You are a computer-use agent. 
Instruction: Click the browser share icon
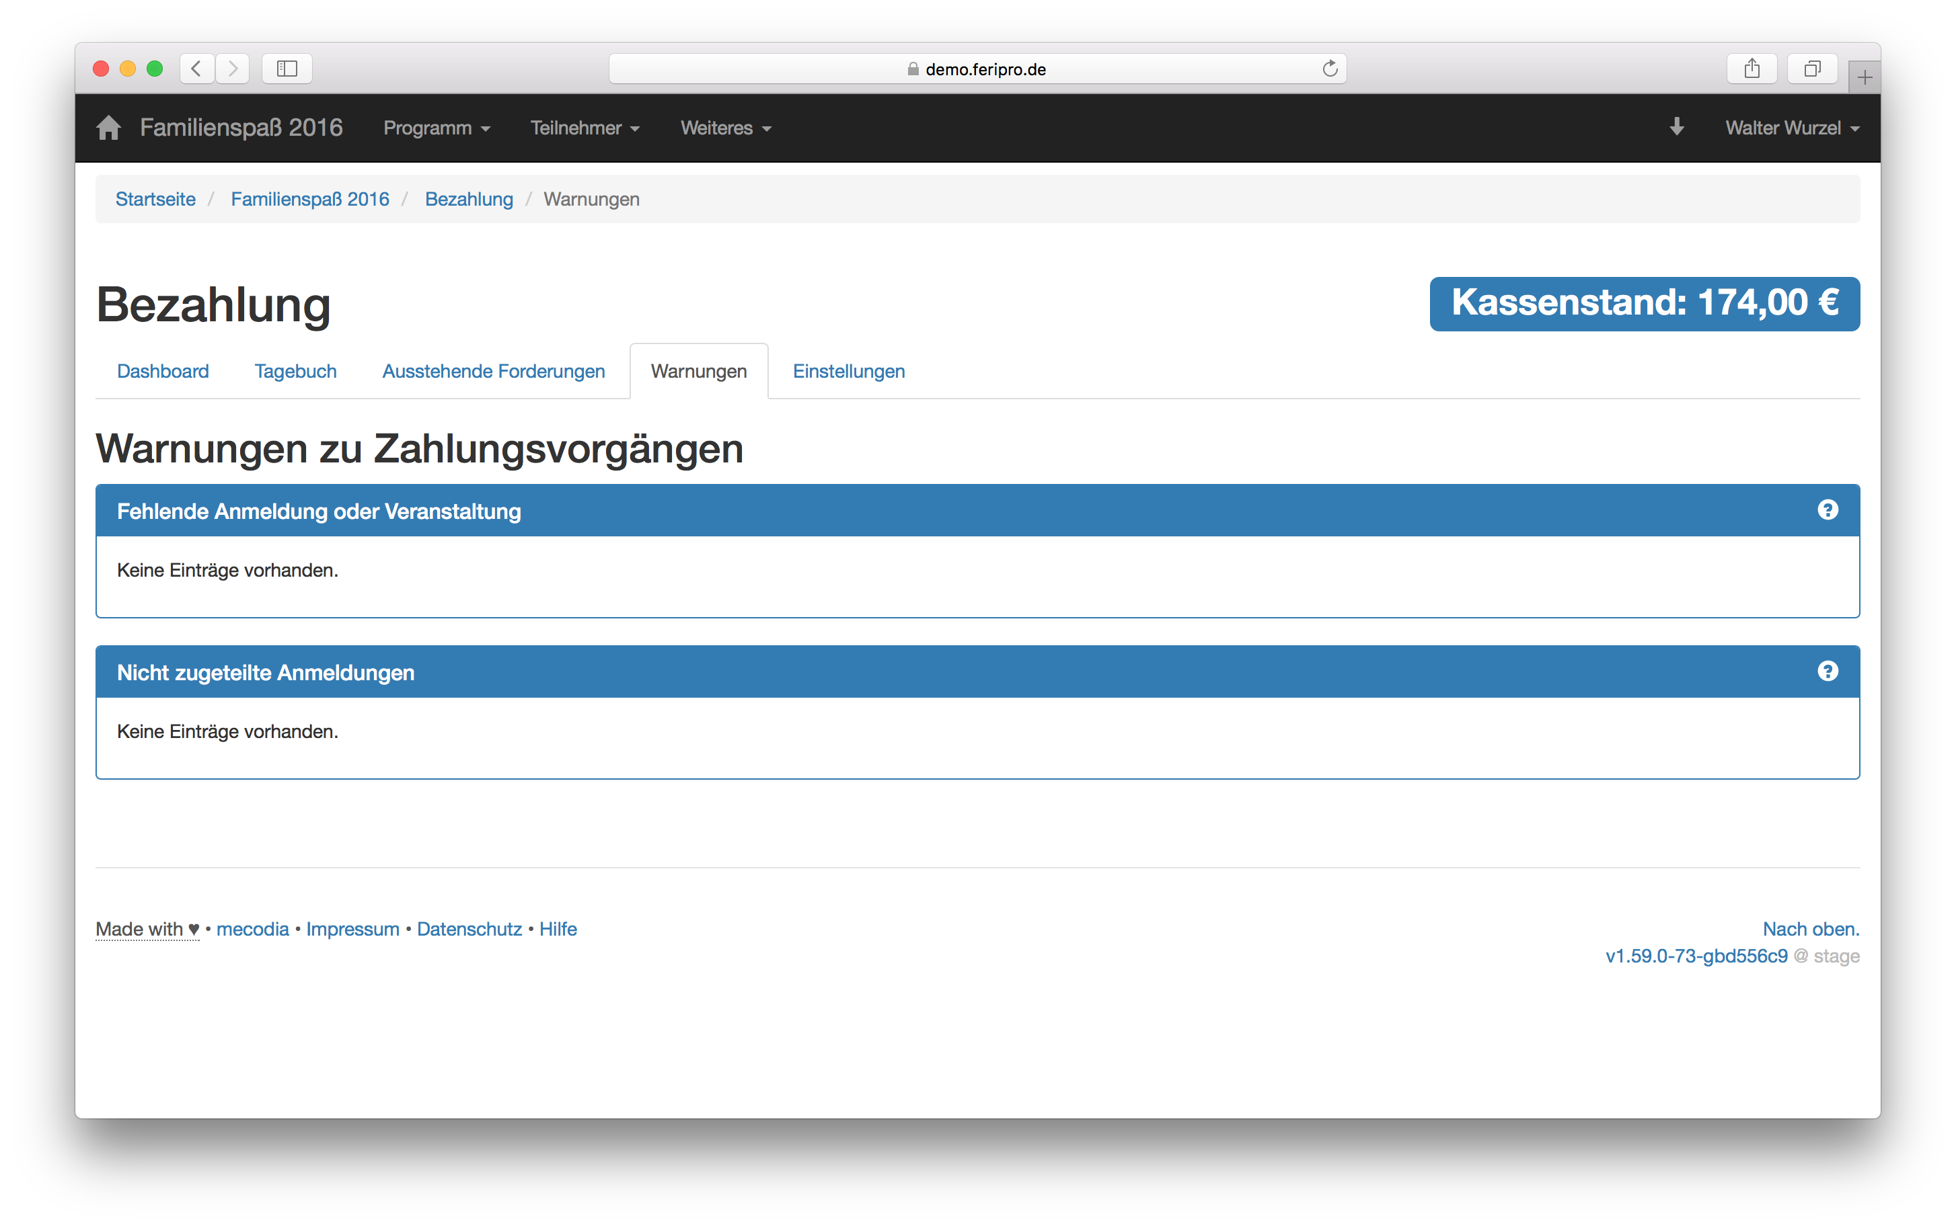point(1752,69)
